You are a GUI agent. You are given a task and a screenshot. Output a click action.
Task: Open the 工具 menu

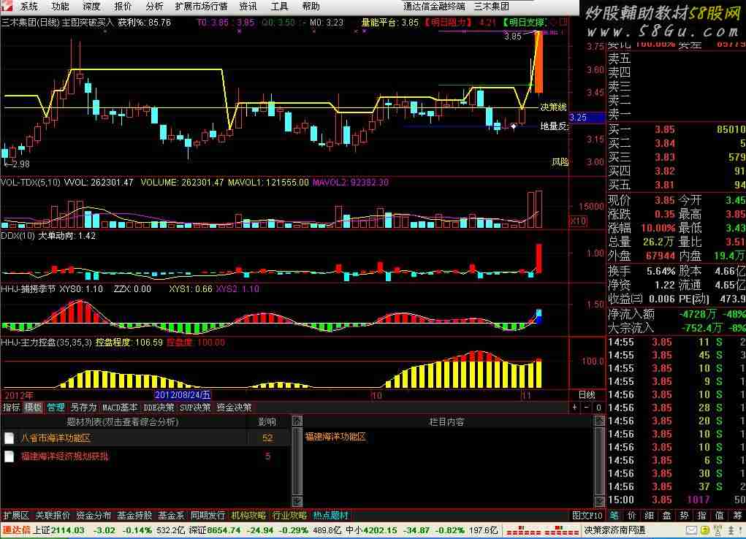(x=279, y=6)
